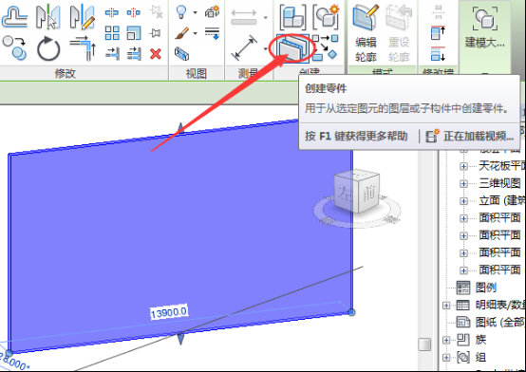Click the Selection Box icon
This screenshot has width=526, height=372.
point(181,54)
